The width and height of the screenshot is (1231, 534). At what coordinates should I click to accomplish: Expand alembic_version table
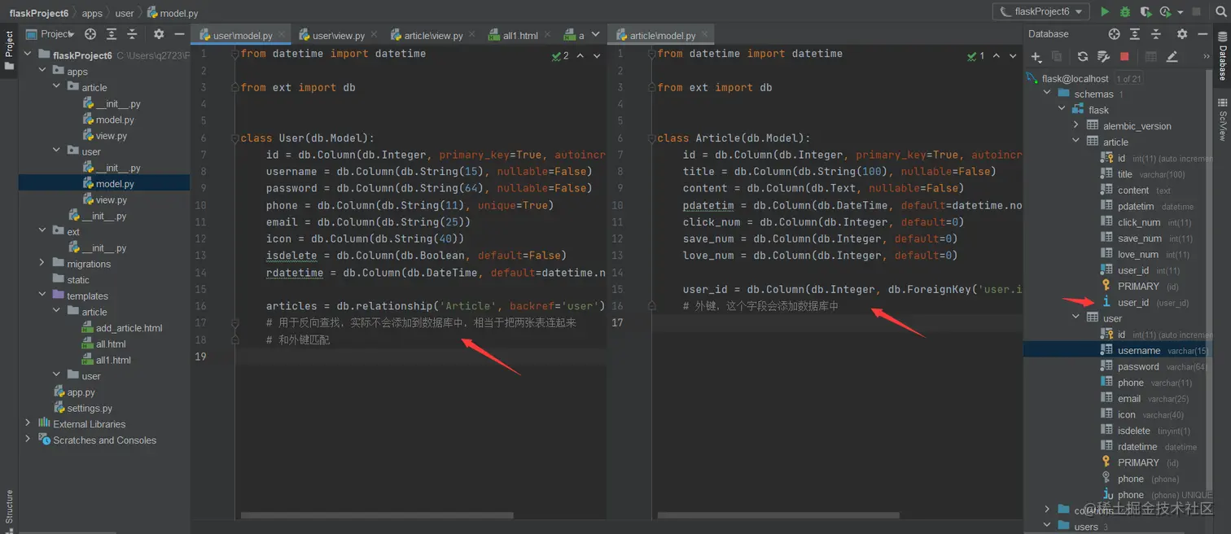click(1075, 125)
